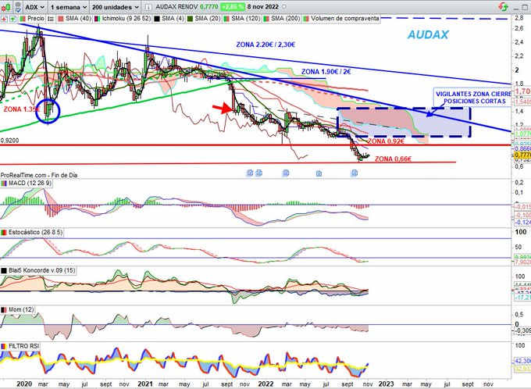Click the 'ZONA 1.90€ / 2€' annotation
Viewport: 531px width, 389px height.
click(326, 72)
